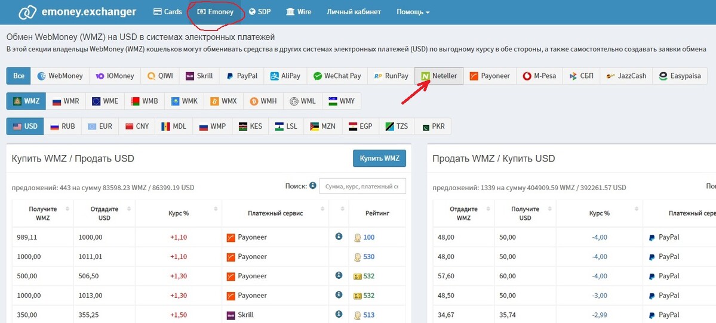Select TZS currency
This screenshot has width=716, height=323.
click(x=397, y=126)
